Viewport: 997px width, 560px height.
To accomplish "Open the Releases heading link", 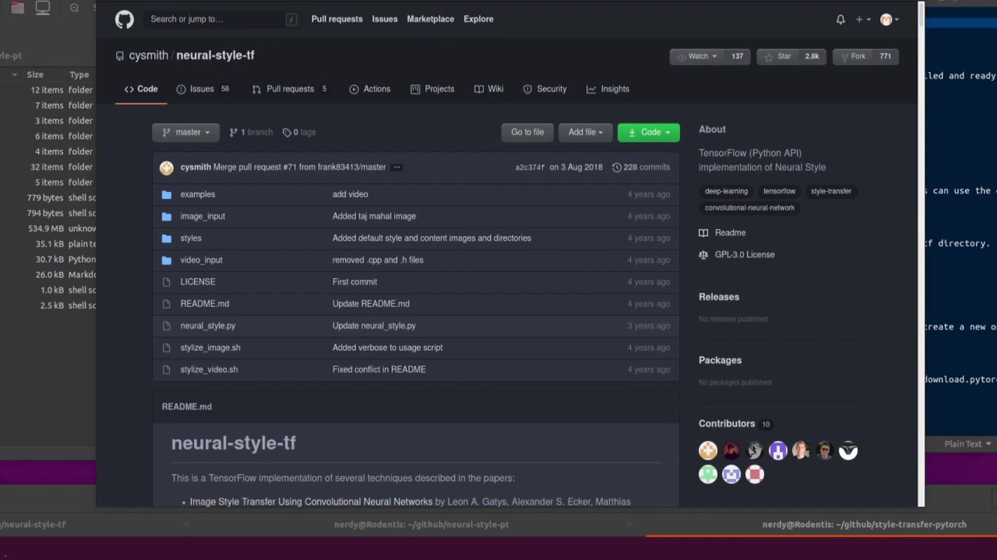I will pyautogui.click(x=719, y=297).
